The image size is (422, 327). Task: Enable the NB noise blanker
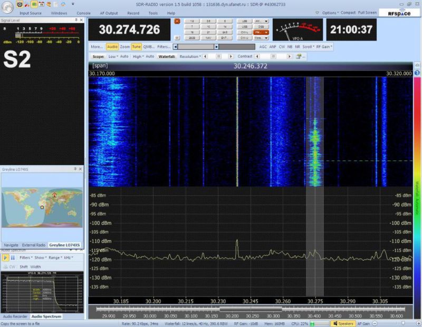(290, 47)
